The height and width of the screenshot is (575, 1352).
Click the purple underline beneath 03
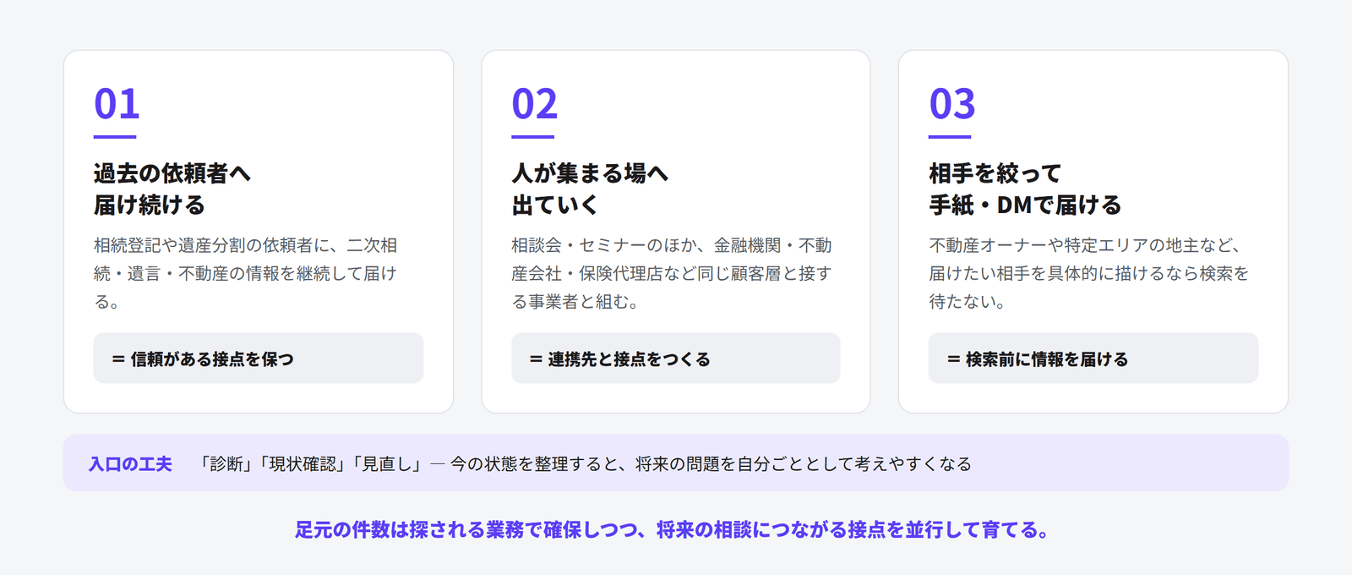click(x=950, y=136)
